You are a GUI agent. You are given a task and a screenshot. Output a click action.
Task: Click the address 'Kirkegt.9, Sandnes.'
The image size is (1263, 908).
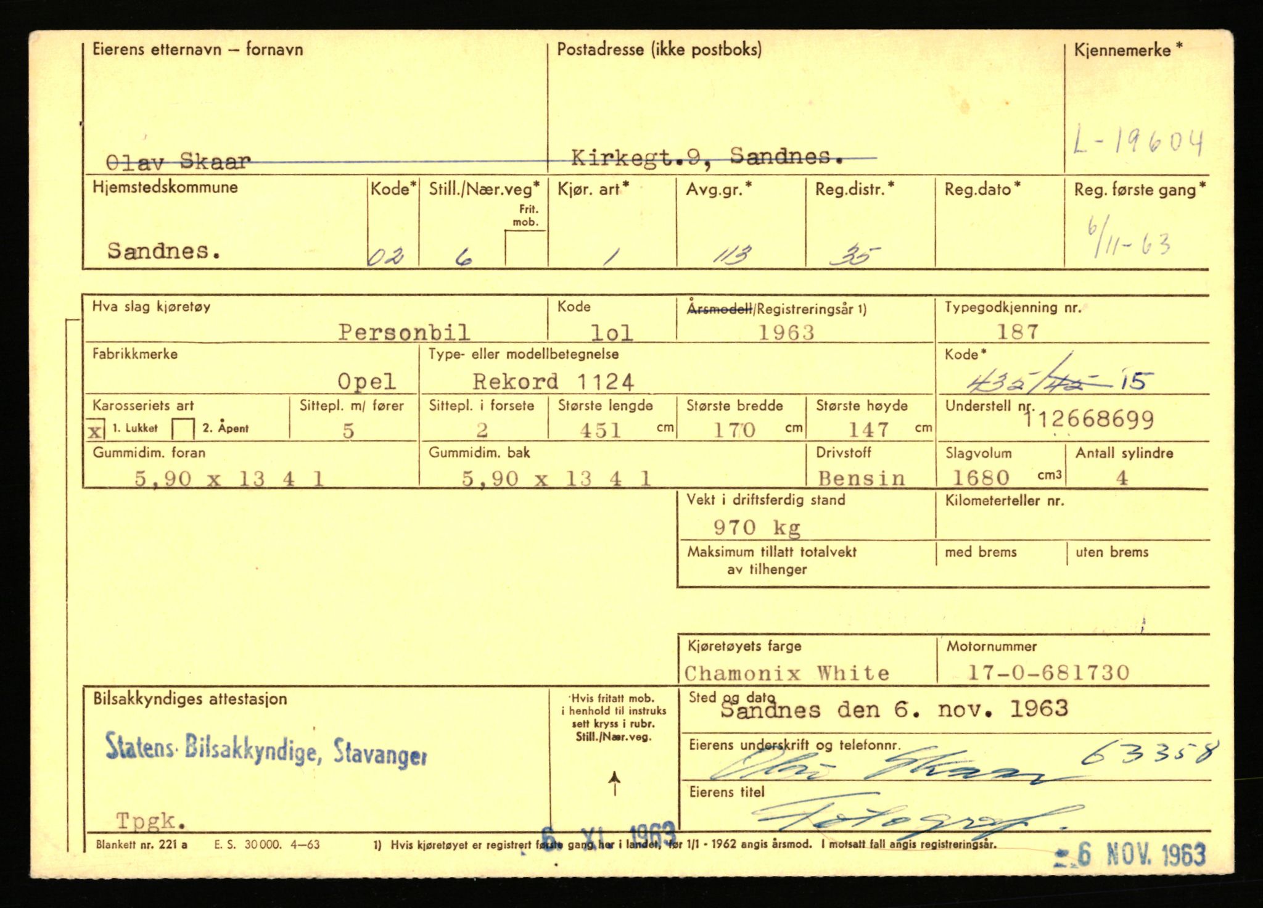pyautogui.click(x=707, y=158)
